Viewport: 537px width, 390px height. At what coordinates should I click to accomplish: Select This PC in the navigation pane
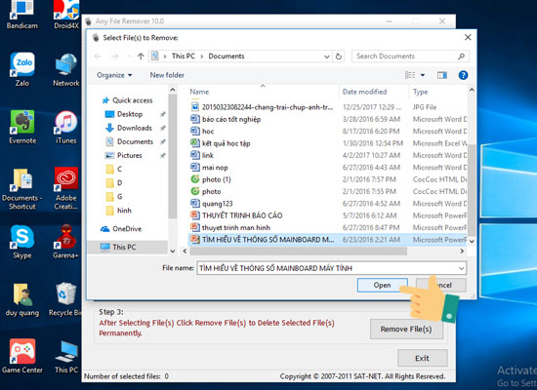click(124, 247)
